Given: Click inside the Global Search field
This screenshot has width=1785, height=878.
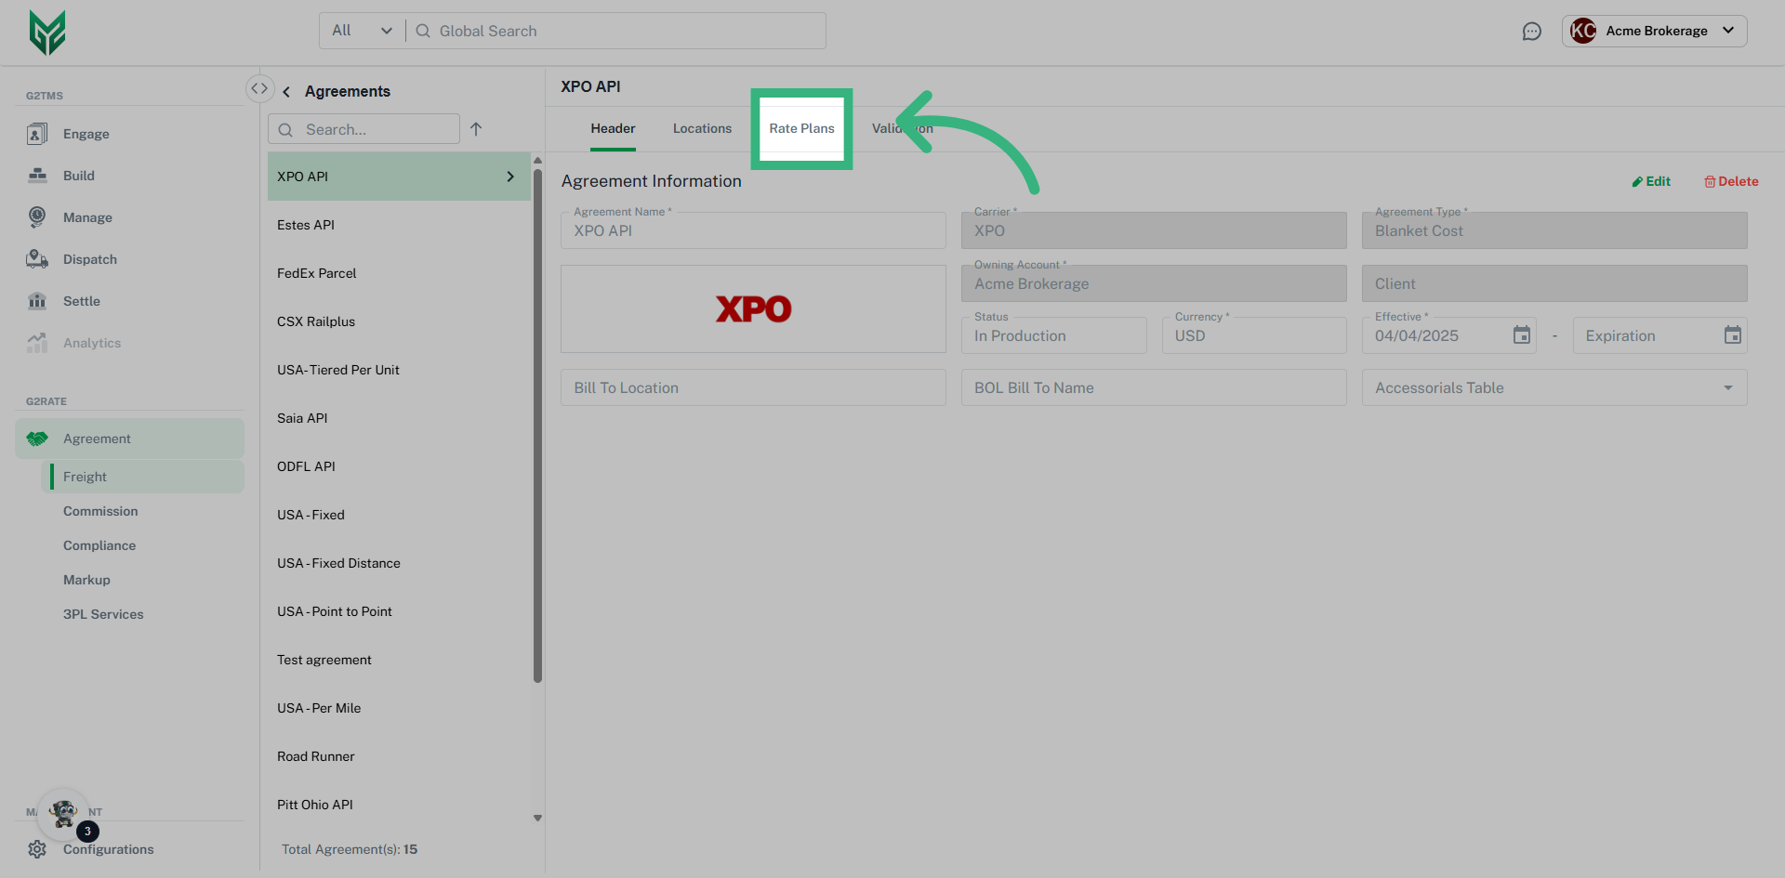Looking at the screenshot, I should tap(614, 31).
